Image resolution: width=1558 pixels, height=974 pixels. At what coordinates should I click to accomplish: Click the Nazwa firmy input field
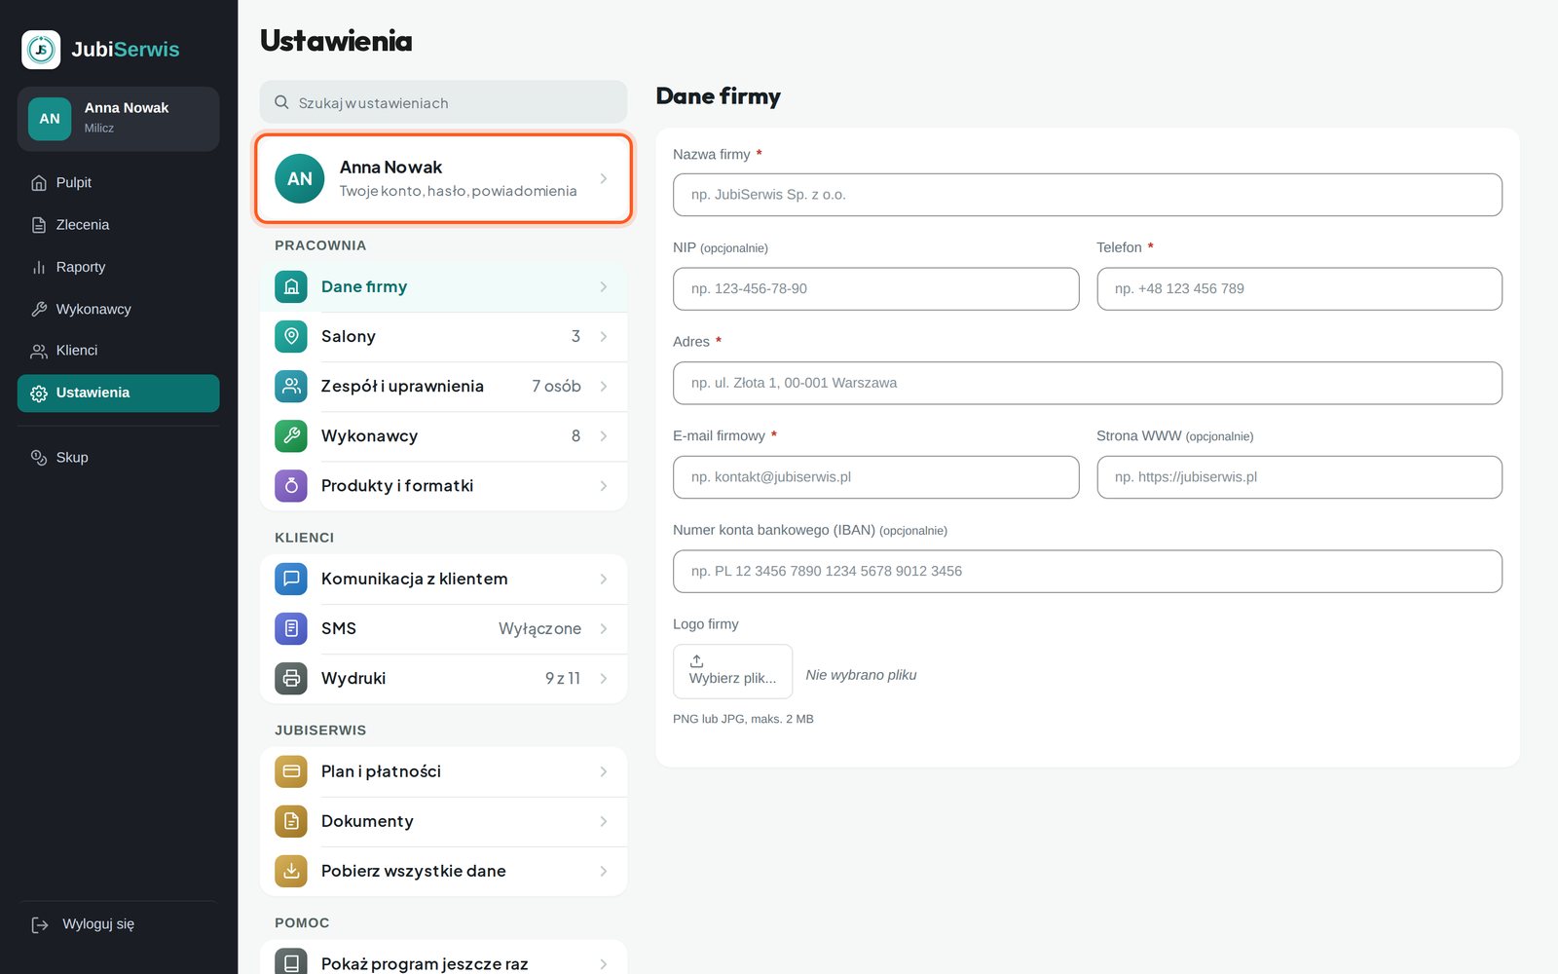tap(1087, 195)
